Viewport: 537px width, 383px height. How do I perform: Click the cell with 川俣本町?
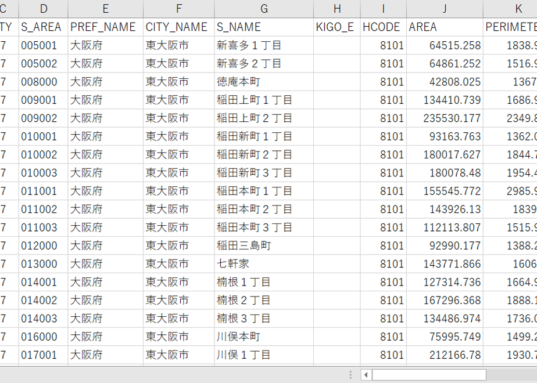point(264,337)
